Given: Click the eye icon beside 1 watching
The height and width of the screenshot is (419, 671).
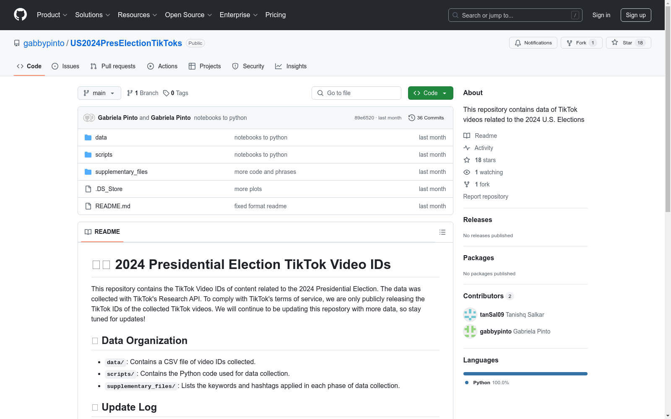Looking at the screenshot, I should (467, 172).
